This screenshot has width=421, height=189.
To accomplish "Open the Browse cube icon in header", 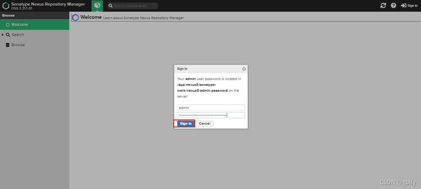I will 97,6.
